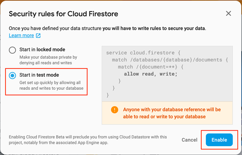This screenshot has height=155, width=242.
Task: Click the Cloud Datastore footer notice text
Action: [88, 140]
